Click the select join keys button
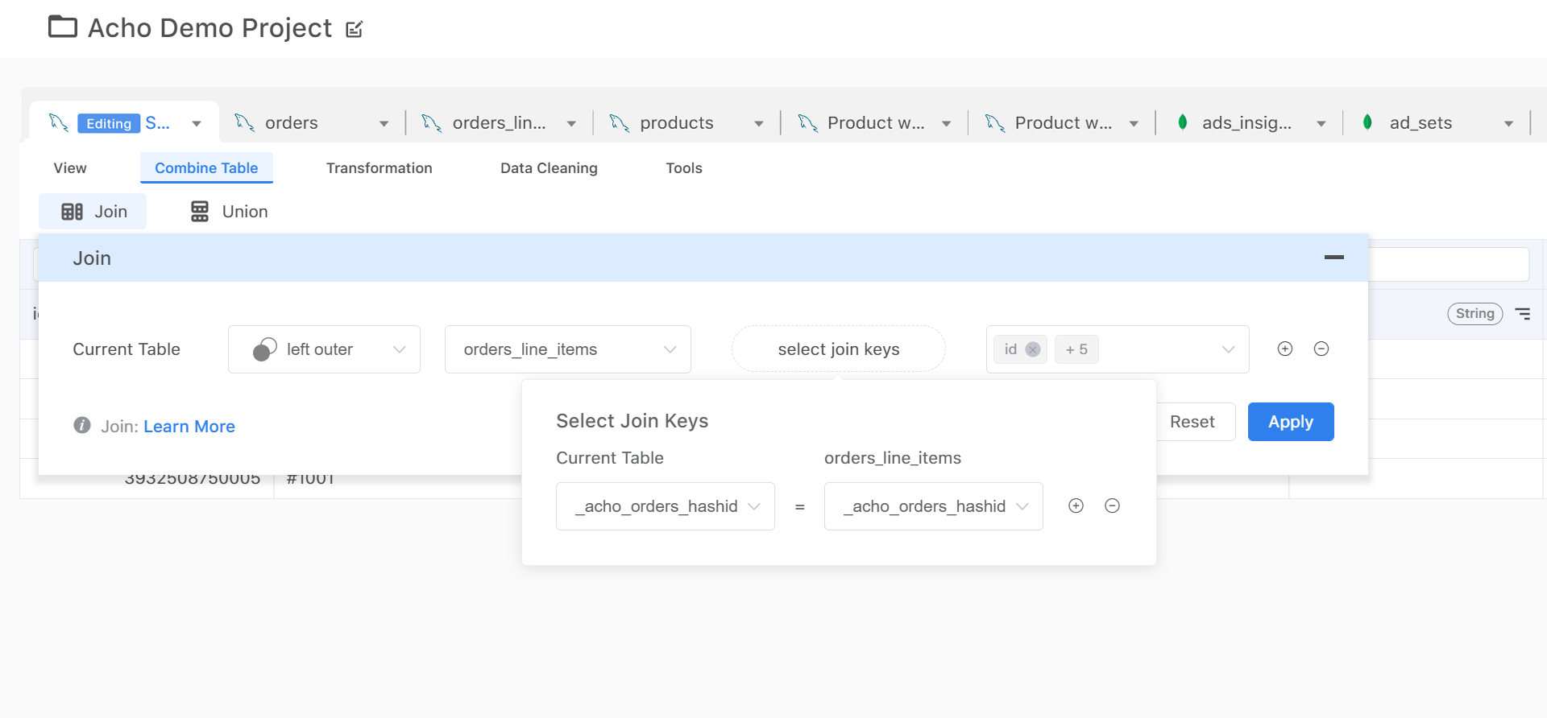Screen dimensions: 1547x718 [839, 349]
